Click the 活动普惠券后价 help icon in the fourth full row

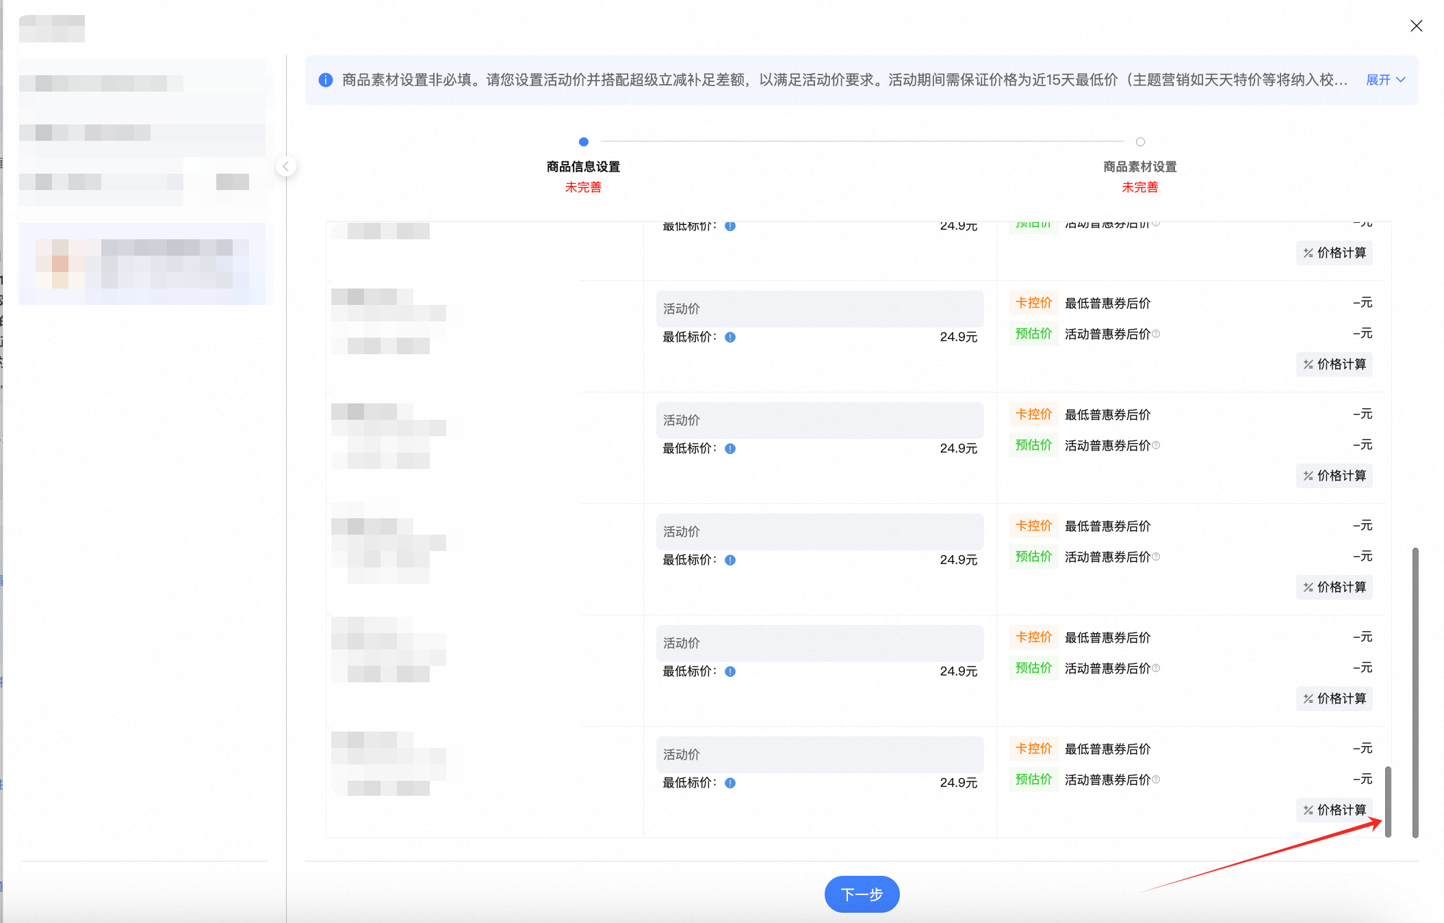(1156, 668)
